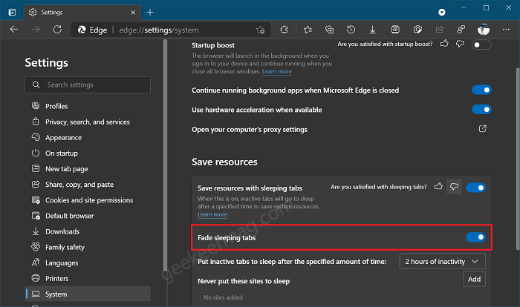The height and width of the screenshot is (307, 520).
Task: Click Learn more under Startup boost
Action: click(x=277, y=71)
